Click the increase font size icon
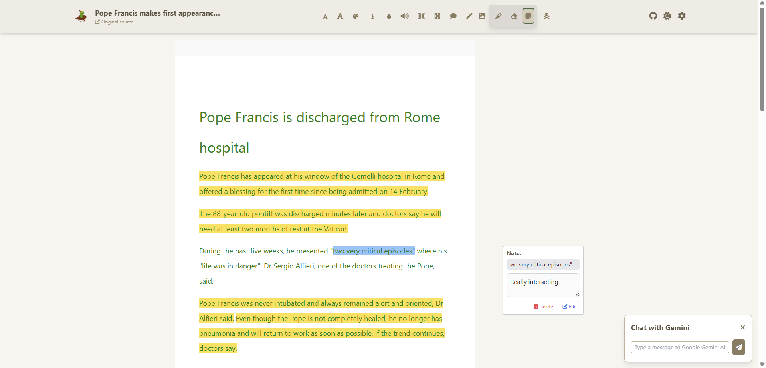 pos(340,16)
